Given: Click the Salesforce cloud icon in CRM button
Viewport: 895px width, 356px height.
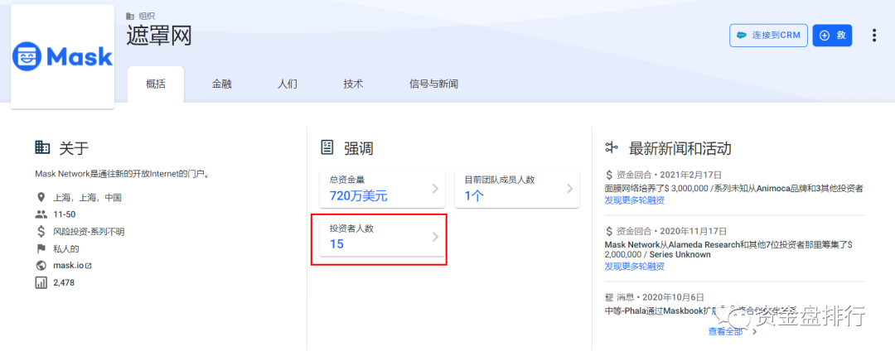Looking at the screenshot, I should pyautogui.click(x=742, y=36).
